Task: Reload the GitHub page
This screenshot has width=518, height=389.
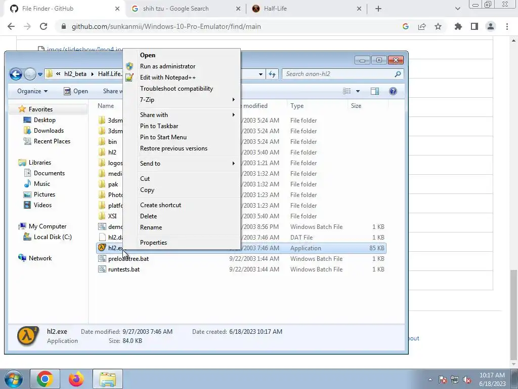Action: pos(44,26)
